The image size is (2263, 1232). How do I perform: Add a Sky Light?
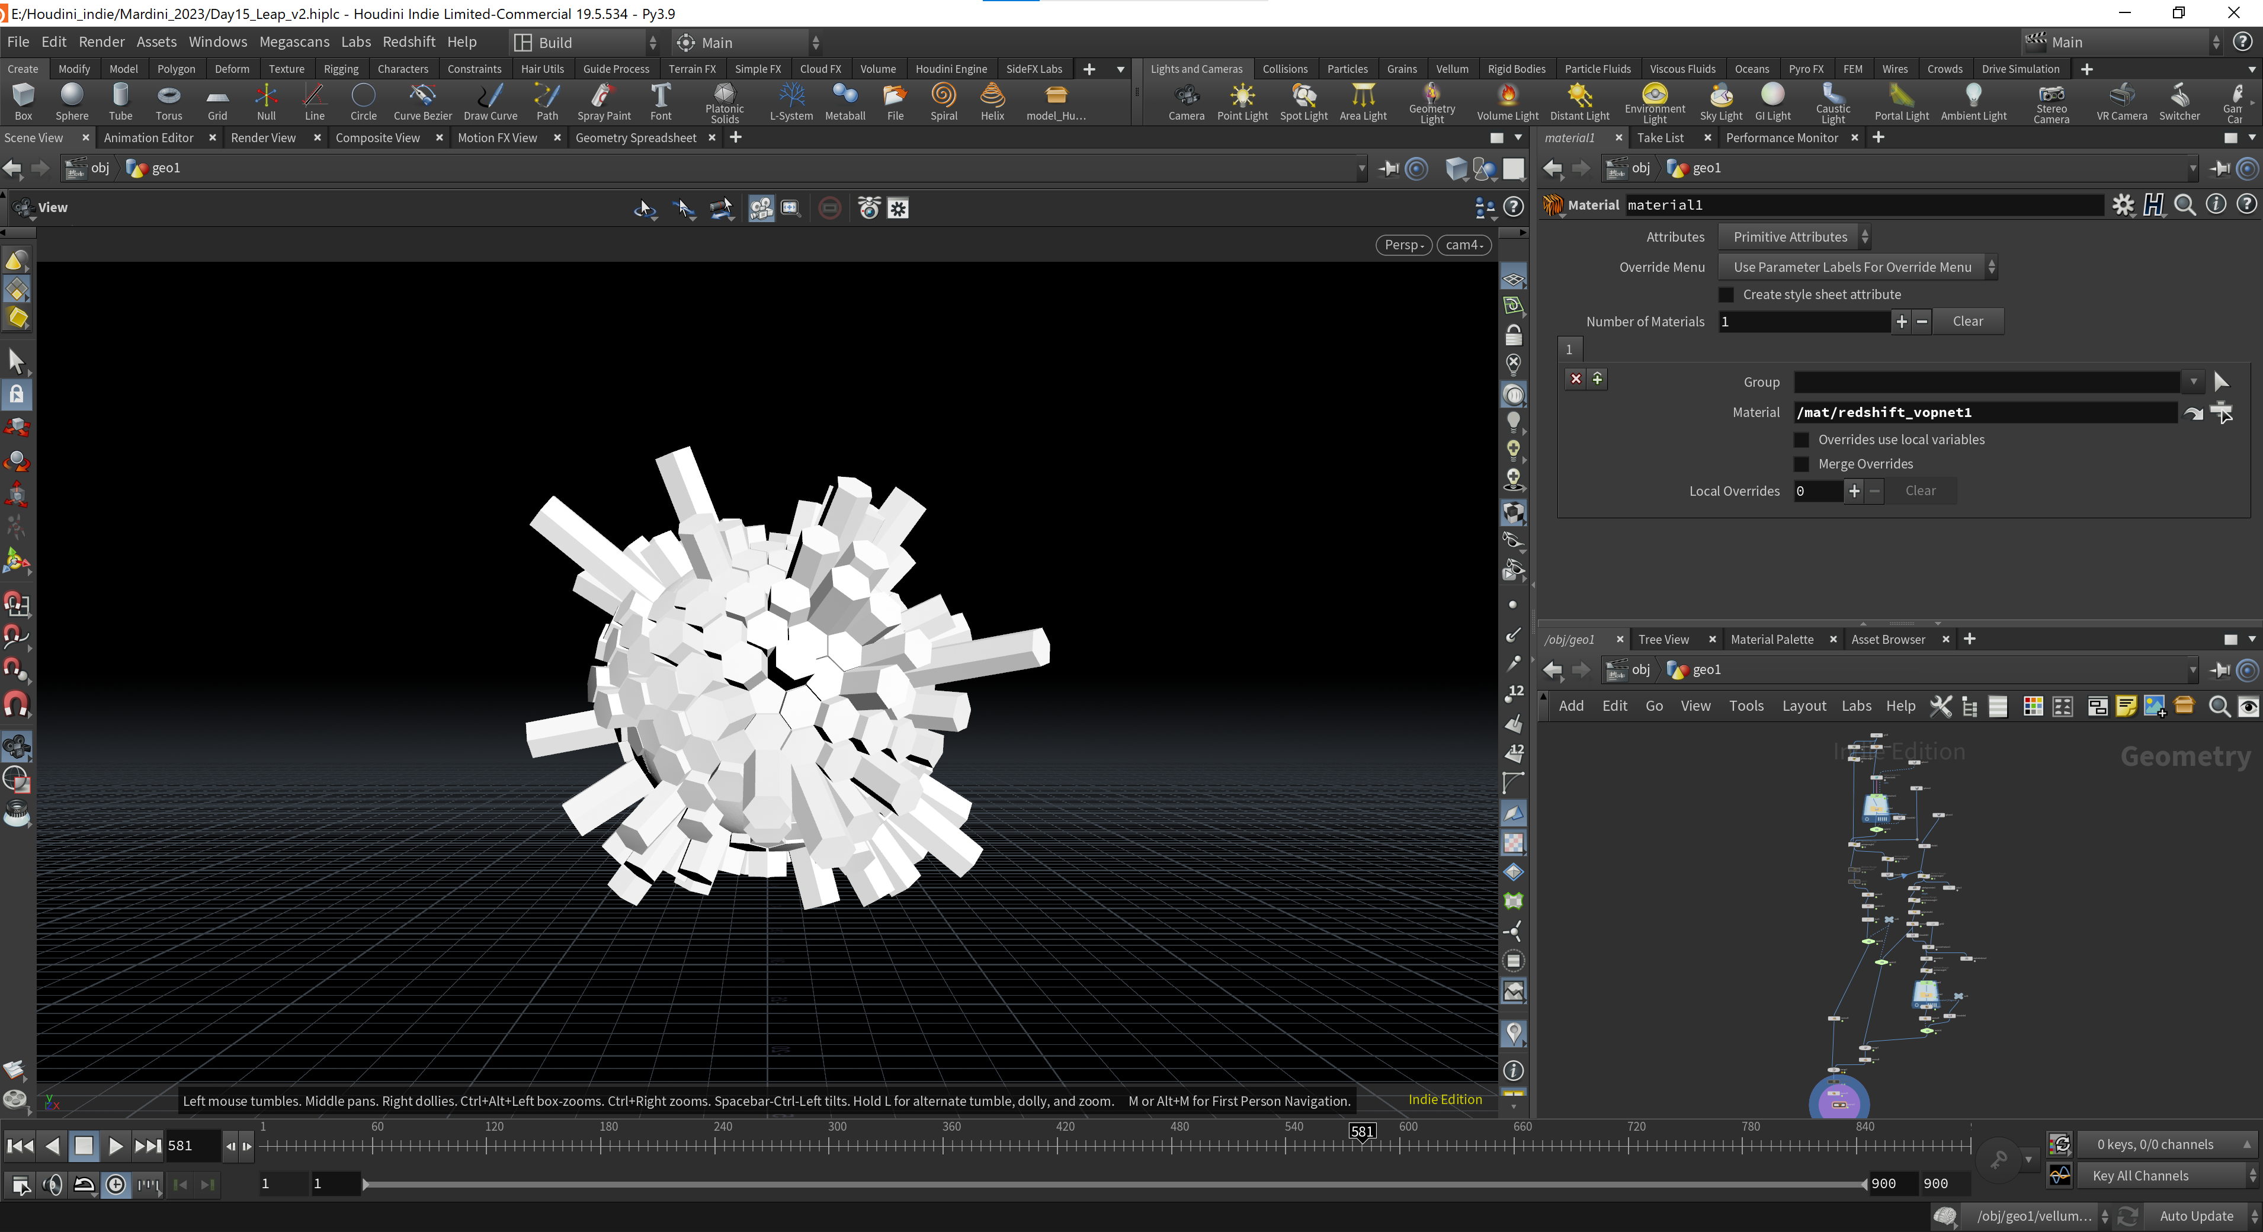[1720, 102]
